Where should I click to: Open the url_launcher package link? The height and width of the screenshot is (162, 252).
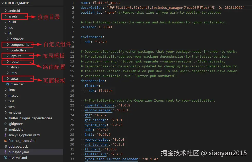97,145
